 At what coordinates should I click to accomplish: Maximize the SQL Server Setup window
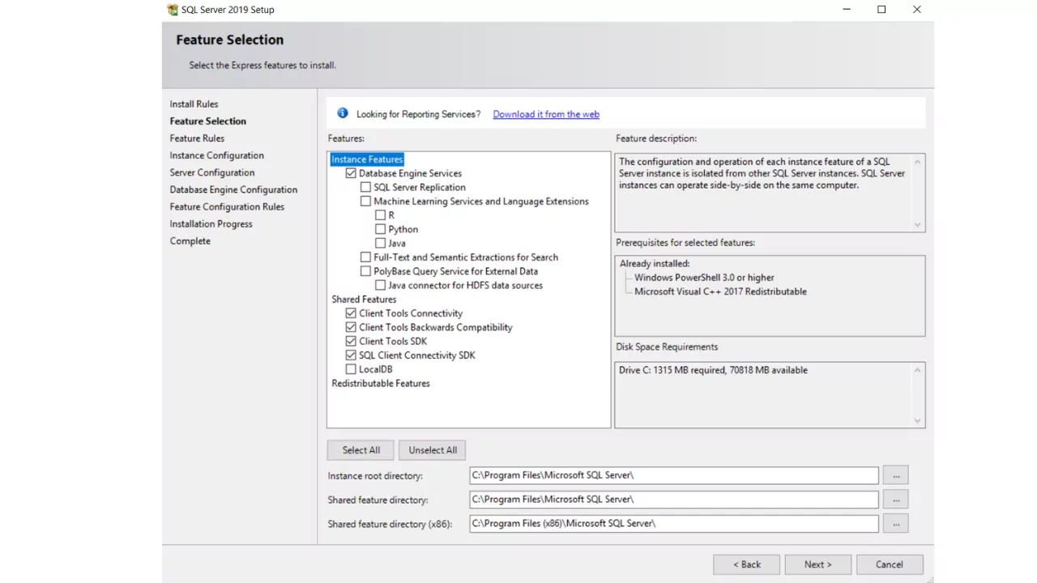pyautogui.click(x=881, y=10)
